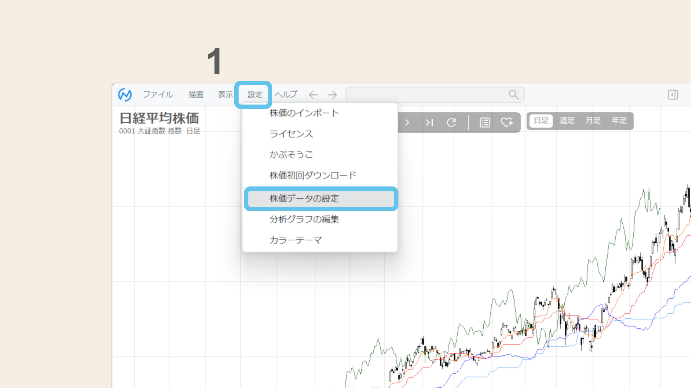Select ライセンス menu entry
The image size is (691, 388).
[320, 134]
